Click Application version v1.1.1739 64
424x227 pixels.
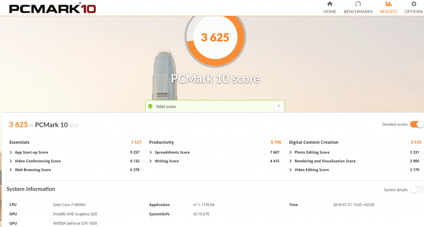point(204,205)
